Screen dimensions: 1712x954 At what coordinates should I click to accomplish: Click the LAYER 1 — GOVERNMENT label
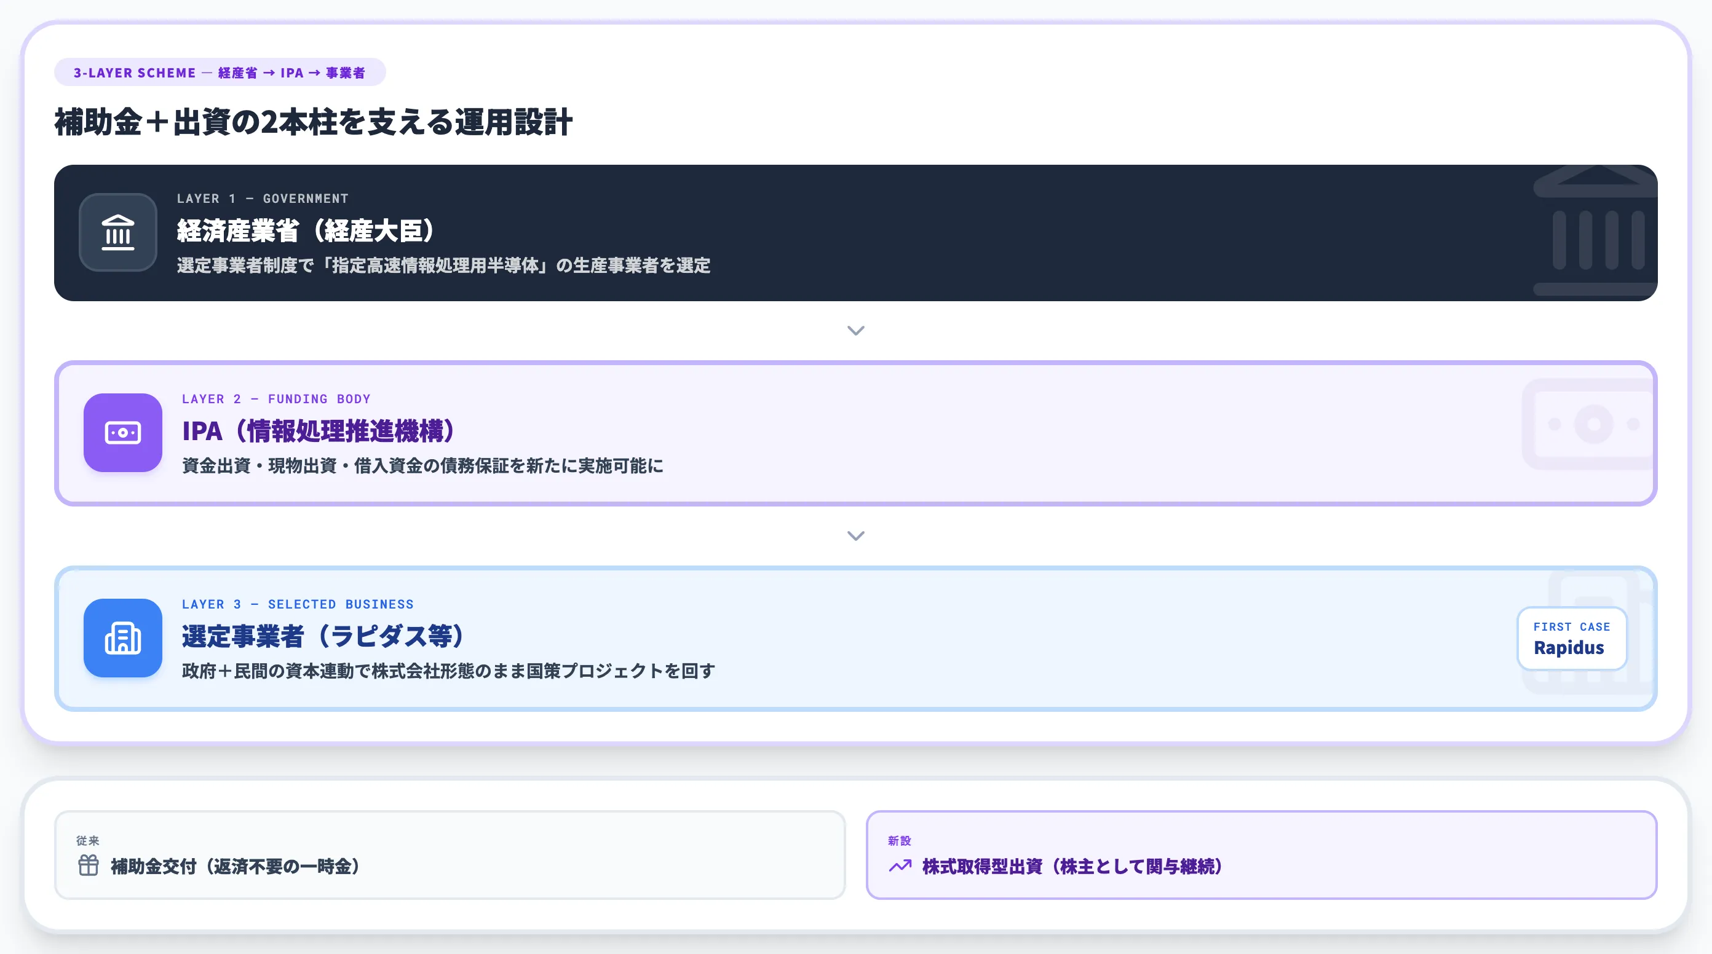coord(263,199)
